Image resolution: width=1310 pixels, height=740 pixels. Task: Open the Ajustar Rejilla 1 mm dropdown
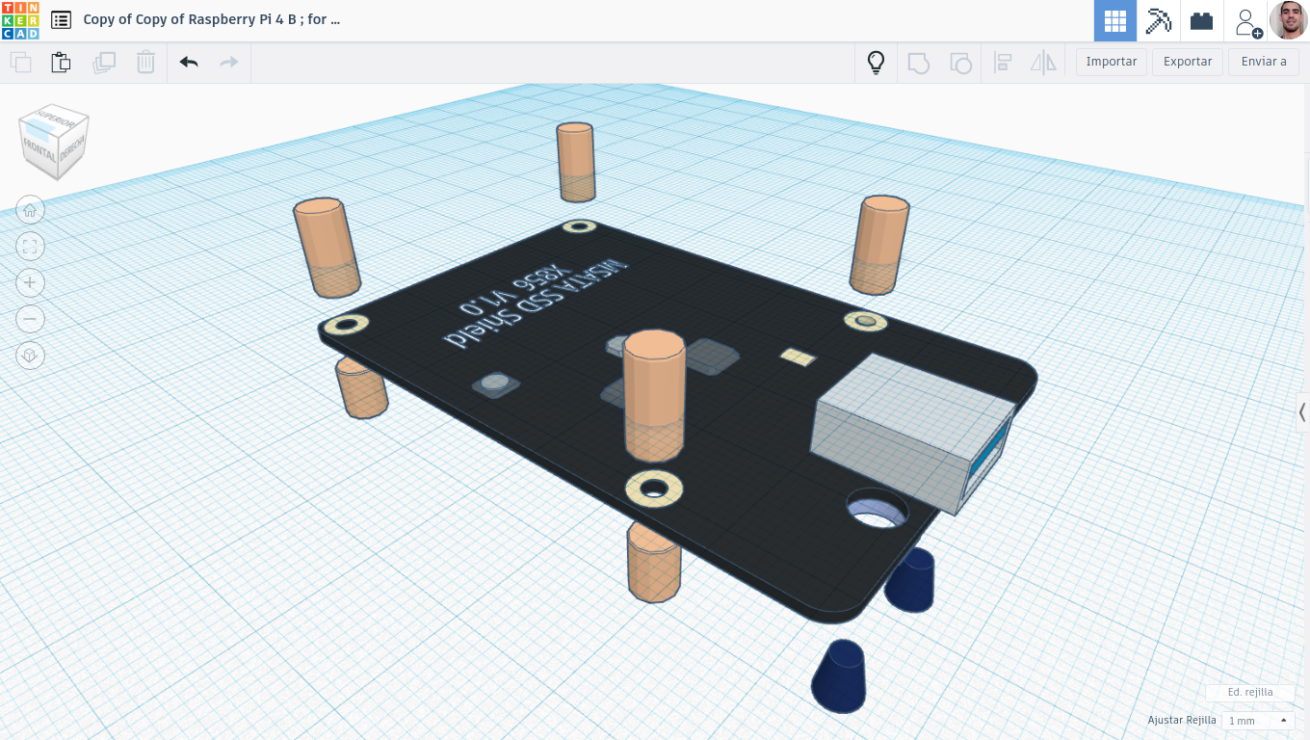tap(1257, 721)
